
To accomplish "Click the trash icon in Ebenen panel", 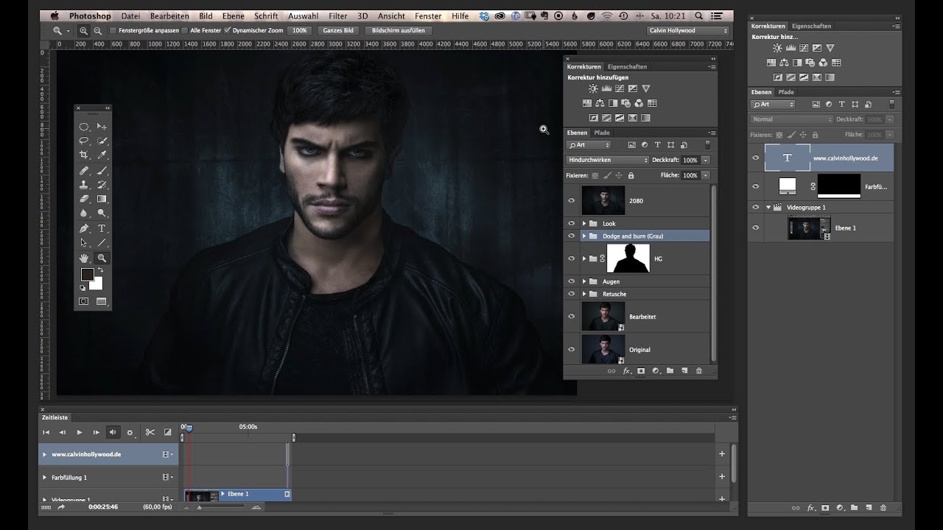I will pos(699,371).
